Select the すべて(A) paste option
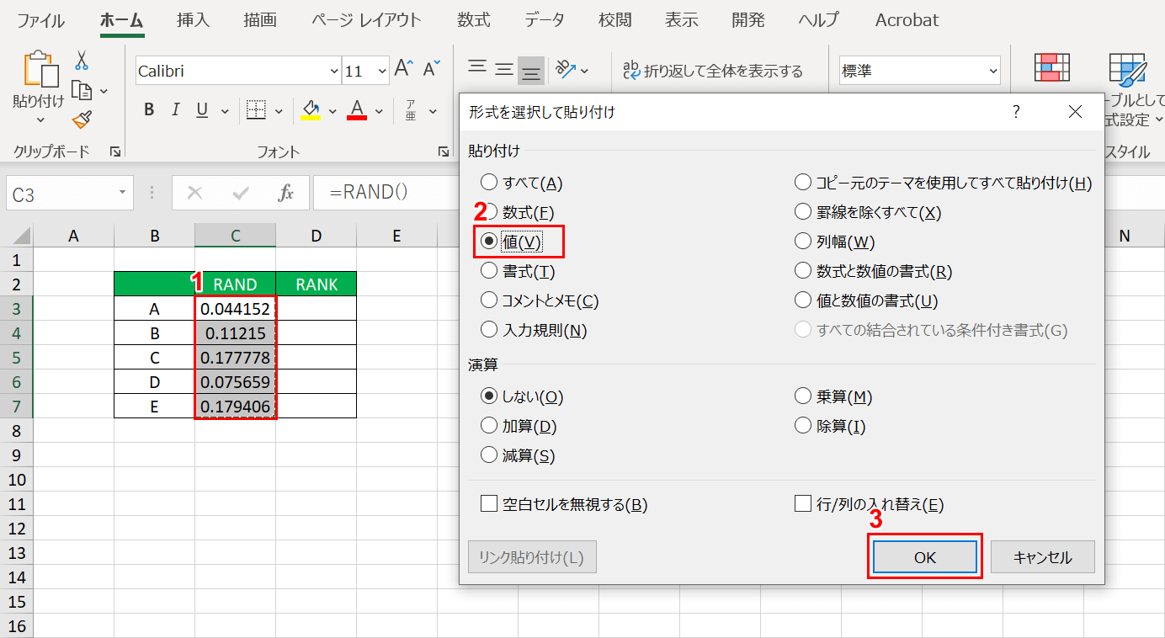Screen dimensions: 1165x638 point(521,183)
